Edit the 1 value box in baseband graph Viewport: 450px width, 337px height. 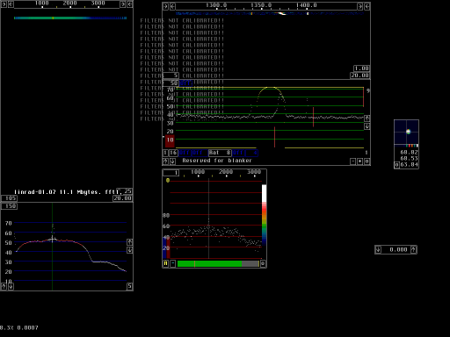171,173
